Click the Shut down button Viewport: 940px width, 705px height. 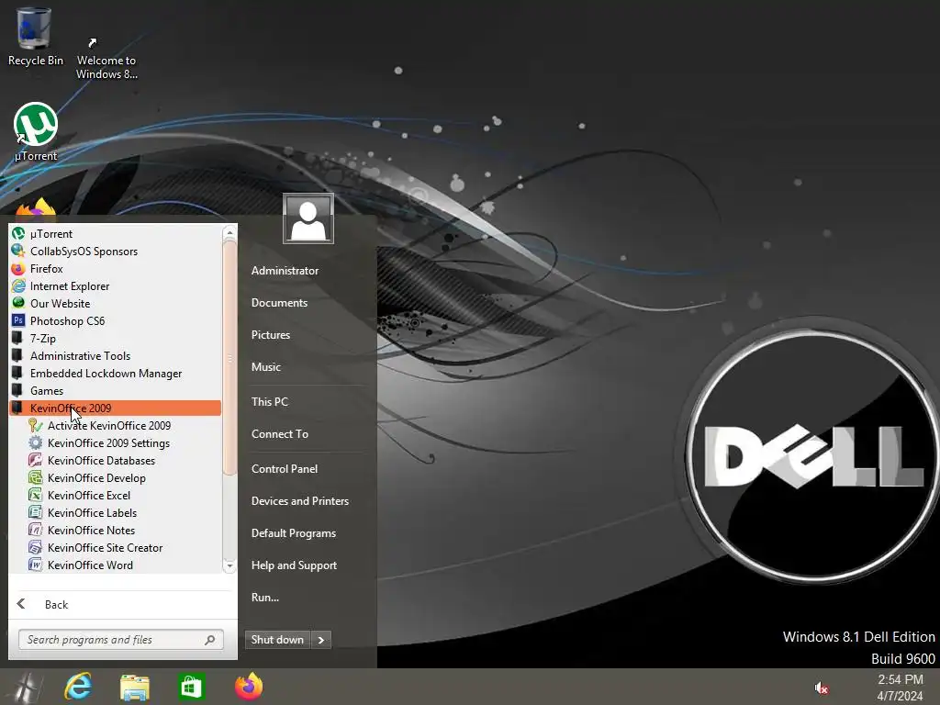(277, 640)
